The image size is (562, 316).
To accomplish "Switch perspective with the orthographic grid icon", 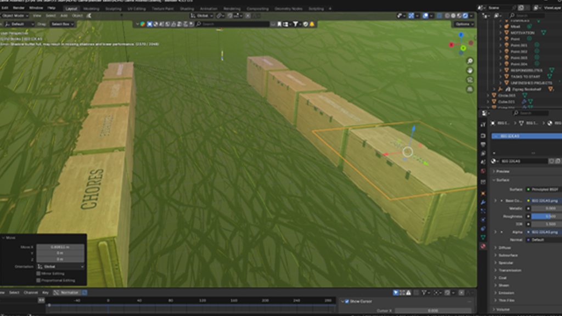I will 470,89.
